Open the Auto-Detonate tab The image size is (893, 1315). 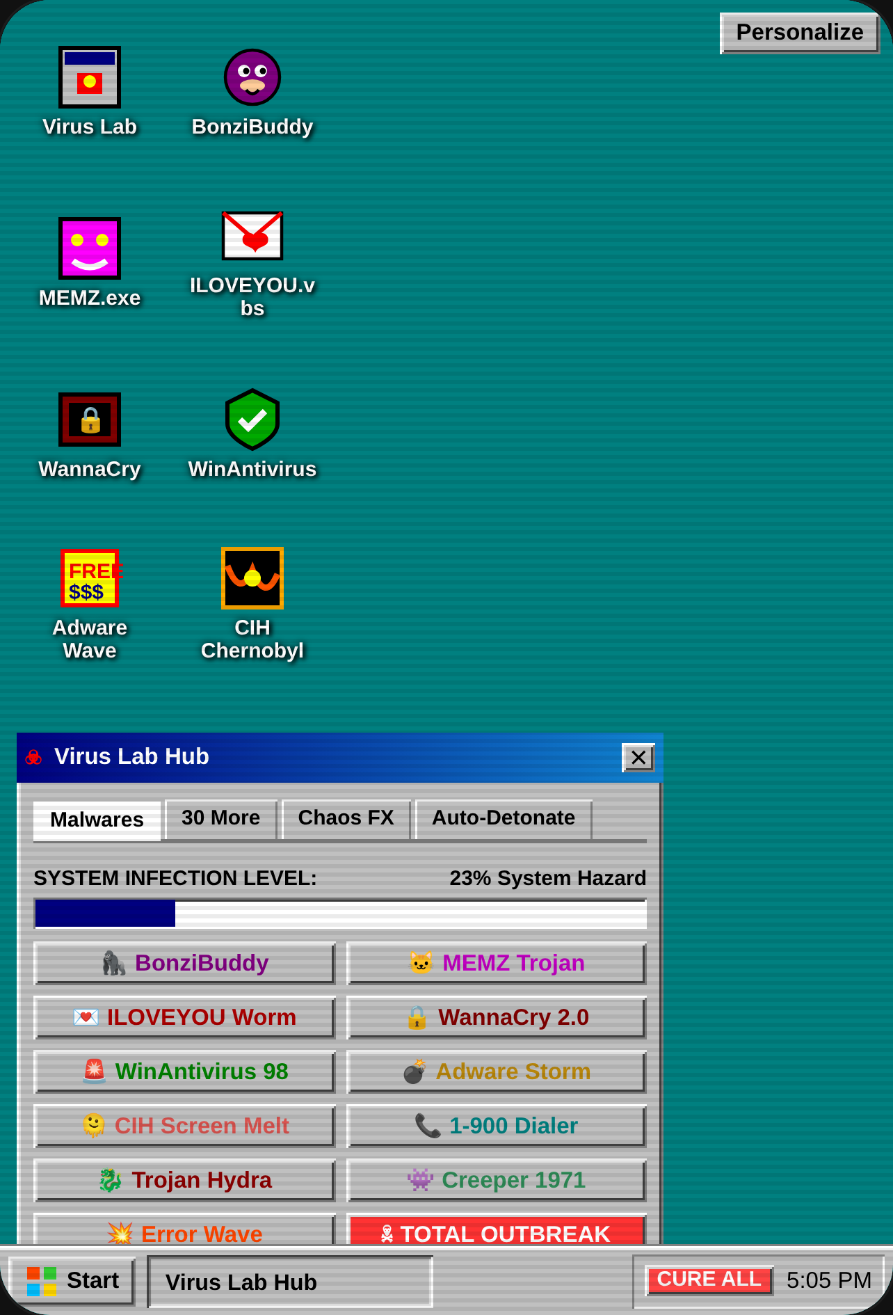(x=504, y=818)
